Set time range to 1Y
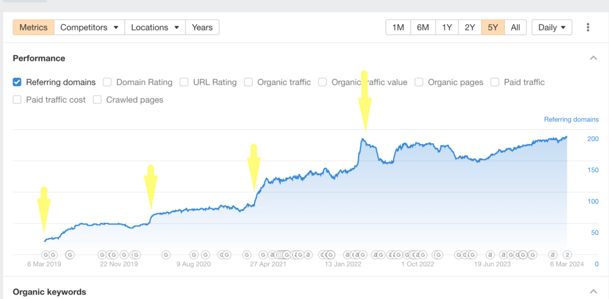Image resolution: width=609 pixels, height=299 pixels. [446, 27]
